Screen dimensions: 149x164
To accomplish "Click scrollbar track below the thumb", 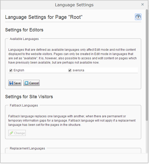I will click(147, 137).
